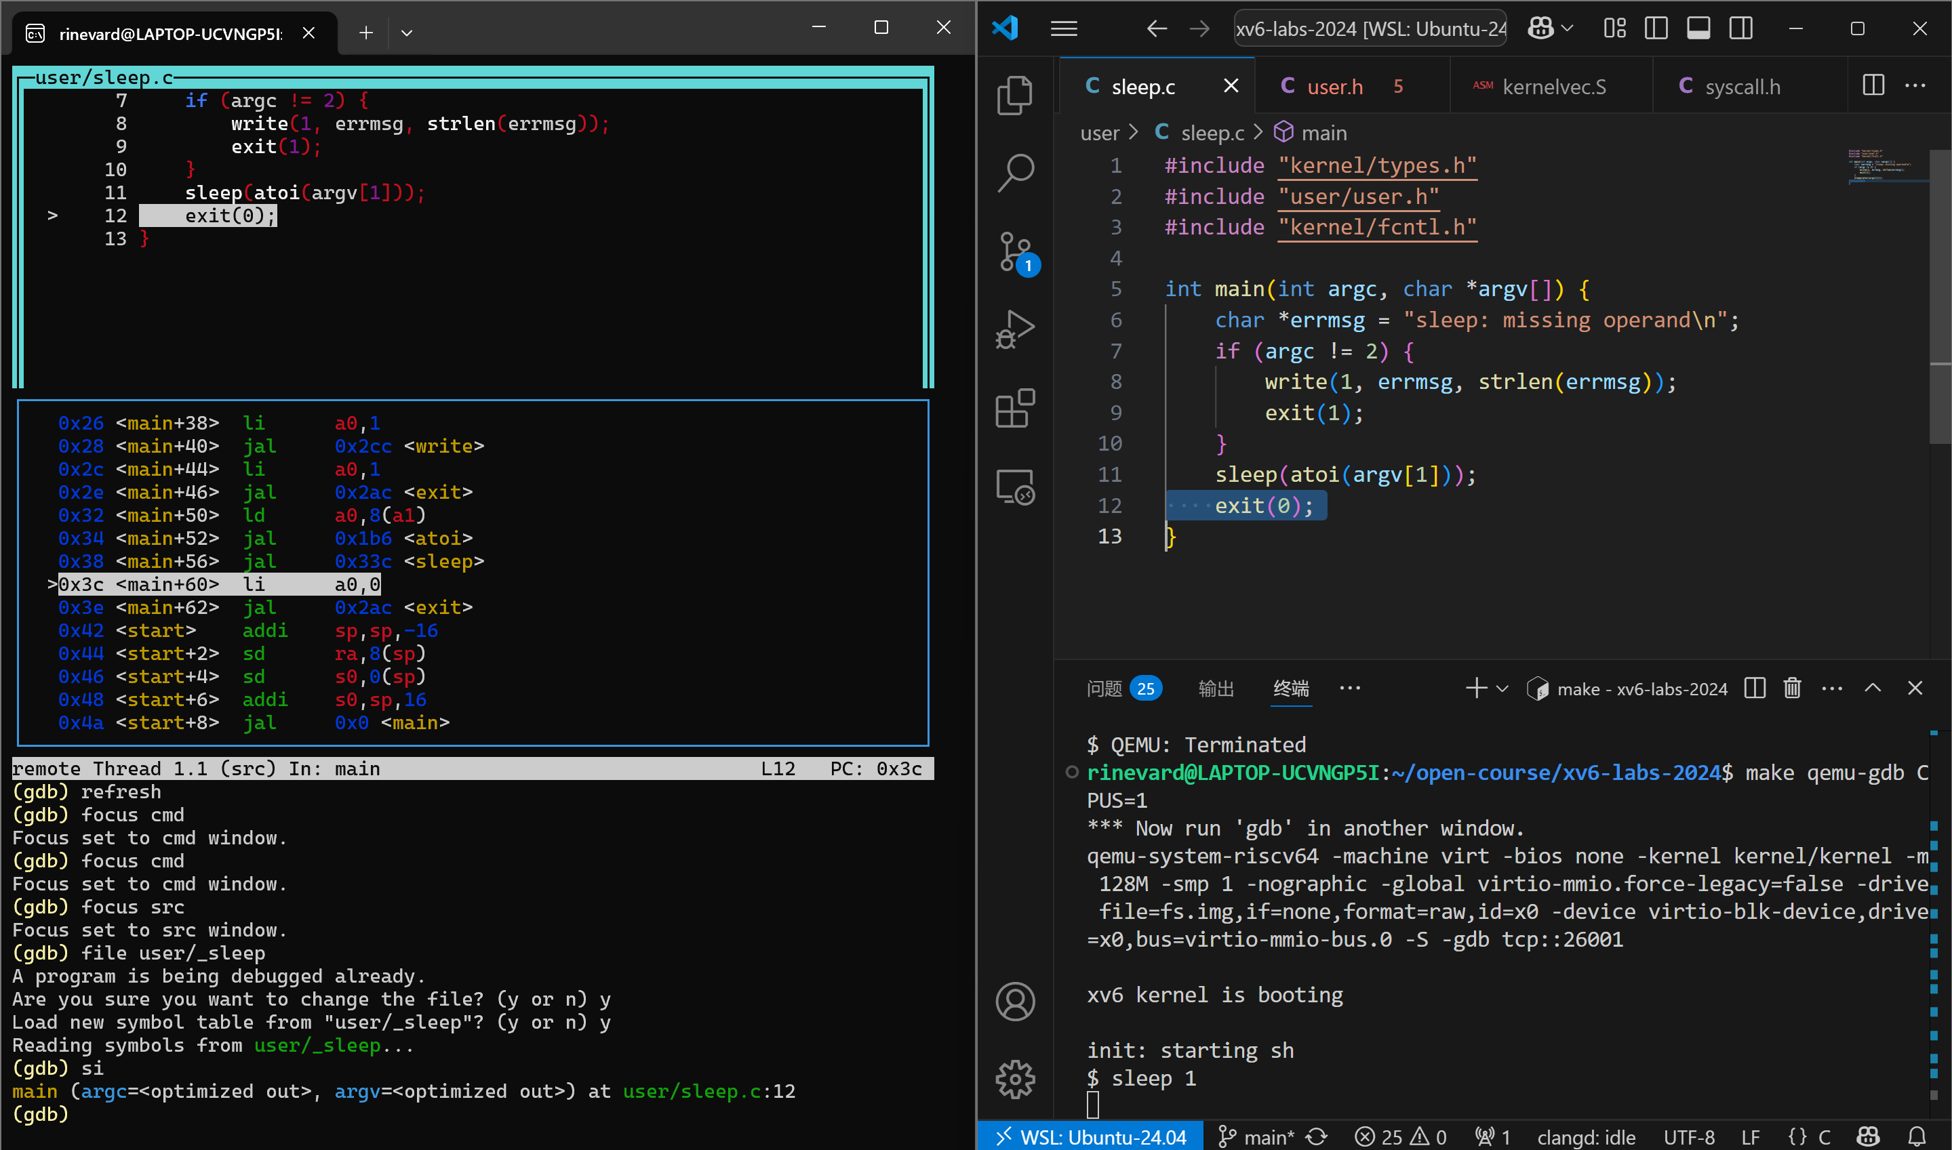Viewport: 1952px width, 1150px height.
Task: Toggle the bottom panel layout button
Action: pyautogui.click(x=1698, y=28)
